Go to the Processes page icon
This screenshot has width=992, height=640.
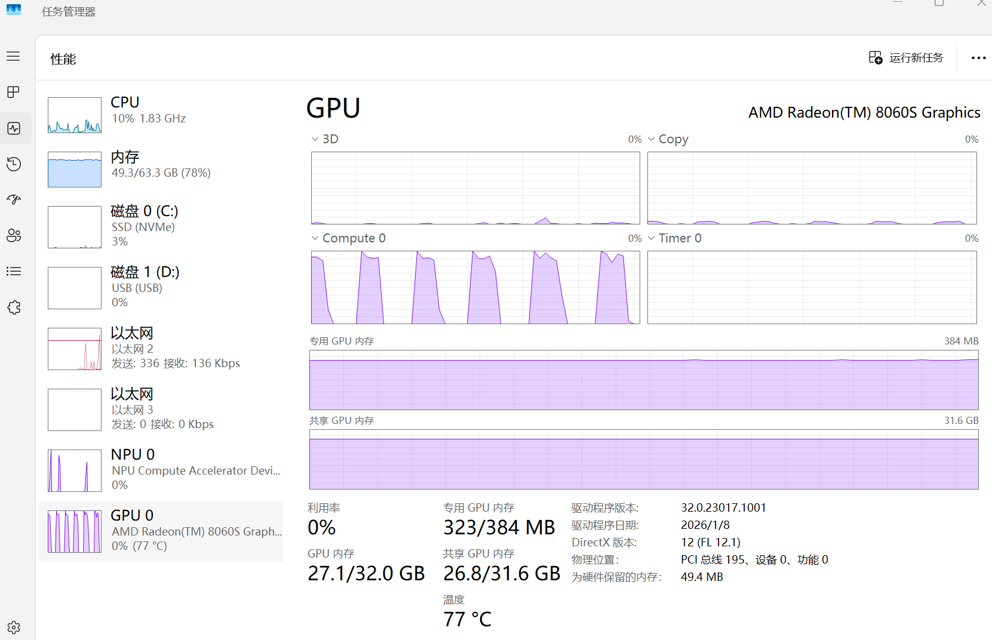point(13,92)
